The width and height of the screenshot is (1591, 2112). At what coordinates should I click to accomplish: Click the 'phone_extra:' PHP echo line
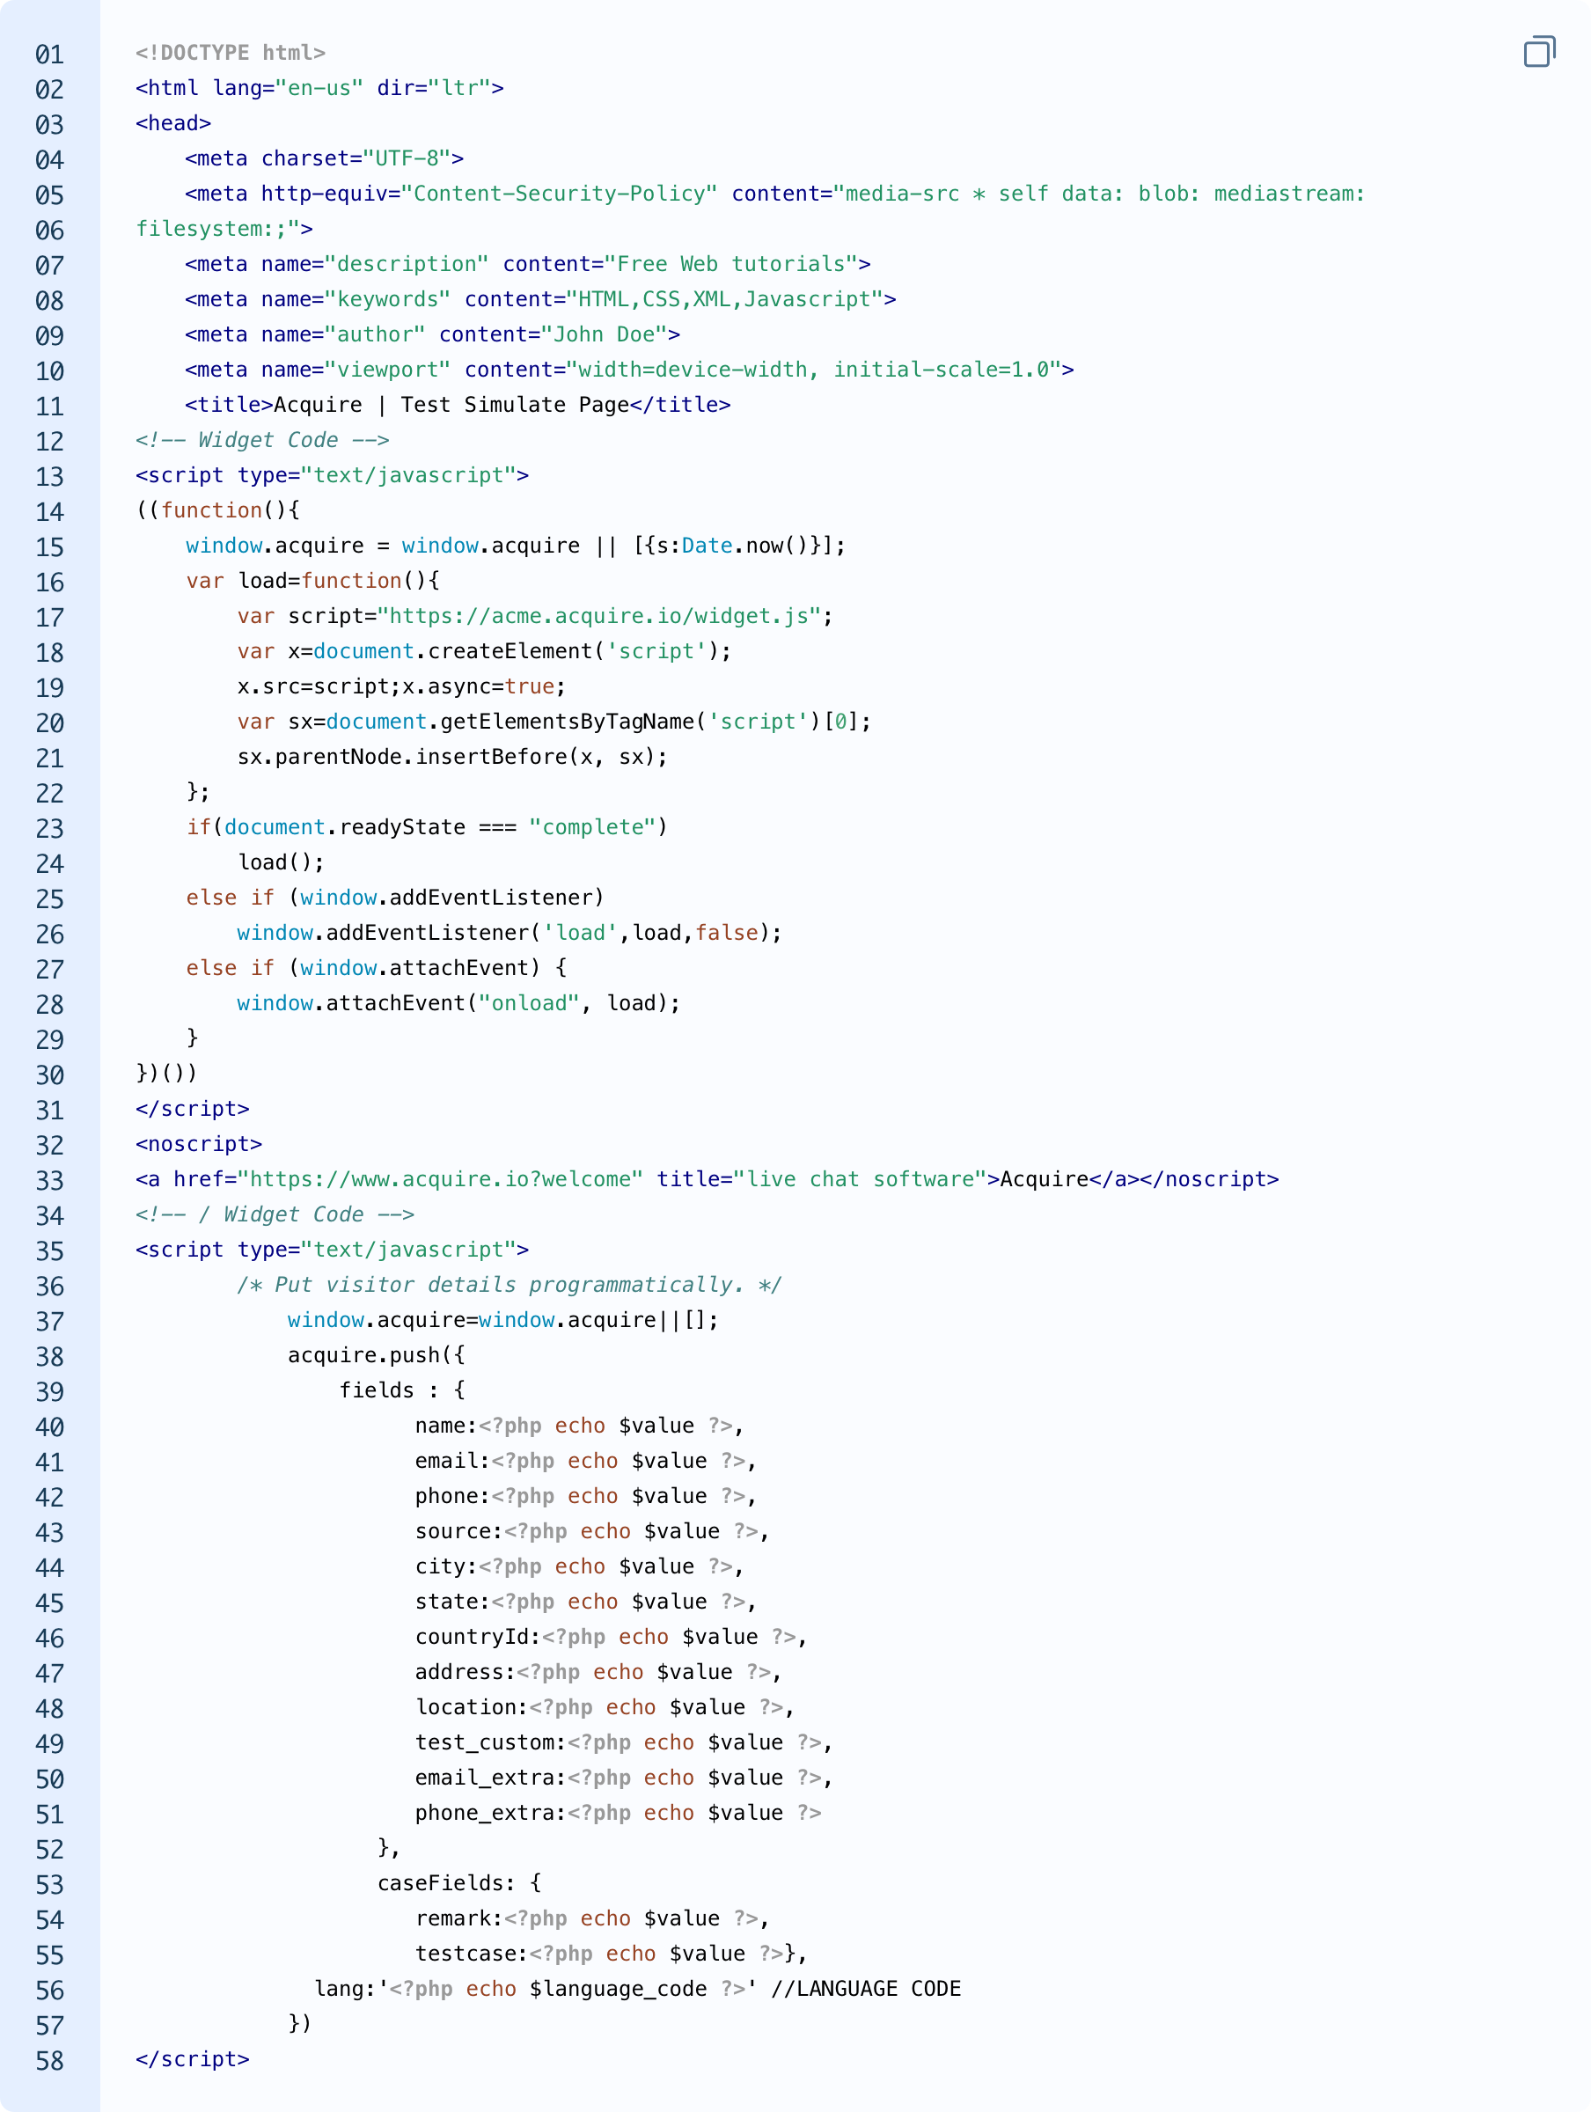click(x=618, y=1814)
